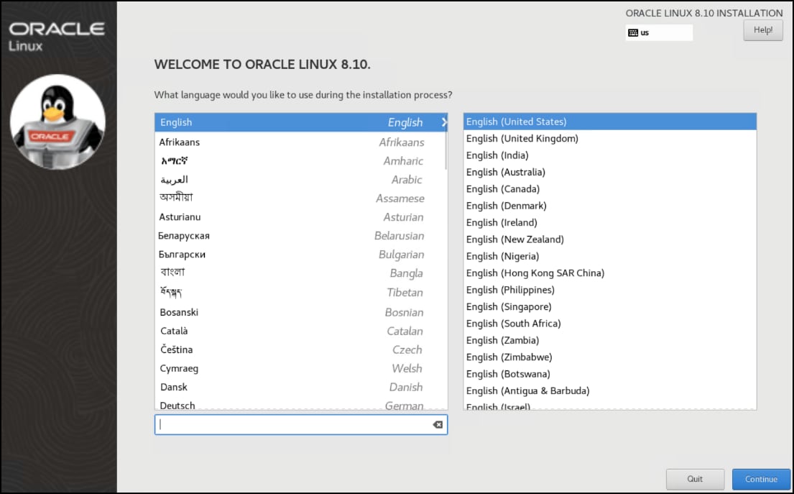
Task: Select English (Zimbabwe) locale
Action: 609,357
